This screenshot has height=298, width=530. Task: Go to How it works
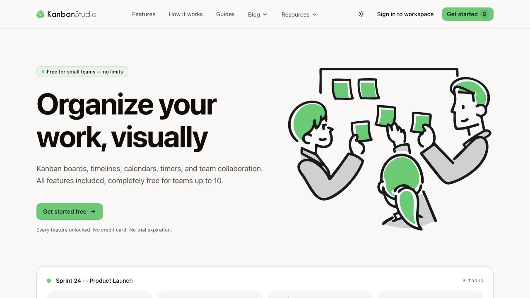click(185, 14)
